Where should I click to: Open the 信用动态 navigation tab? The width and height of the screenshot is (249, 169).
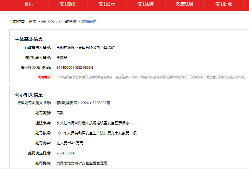click(68, 4)
